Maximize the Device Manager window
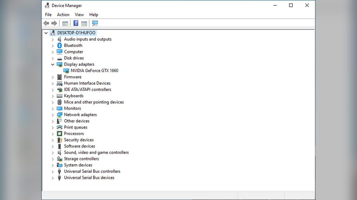The width and height of the screenshot is (357, 200). (x=291, y=5)
